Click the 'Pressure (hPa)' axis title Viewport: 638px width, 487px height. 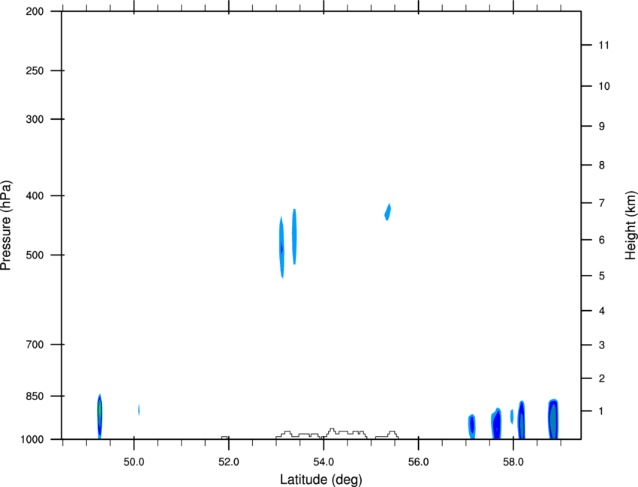click(x=6, y=226)
